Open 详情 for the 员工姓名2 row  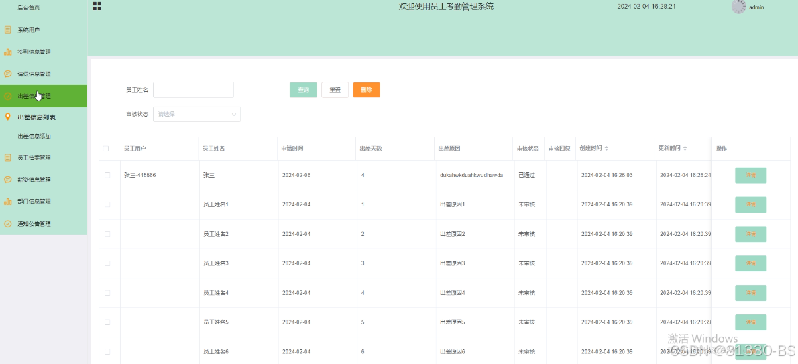(750, 234)
